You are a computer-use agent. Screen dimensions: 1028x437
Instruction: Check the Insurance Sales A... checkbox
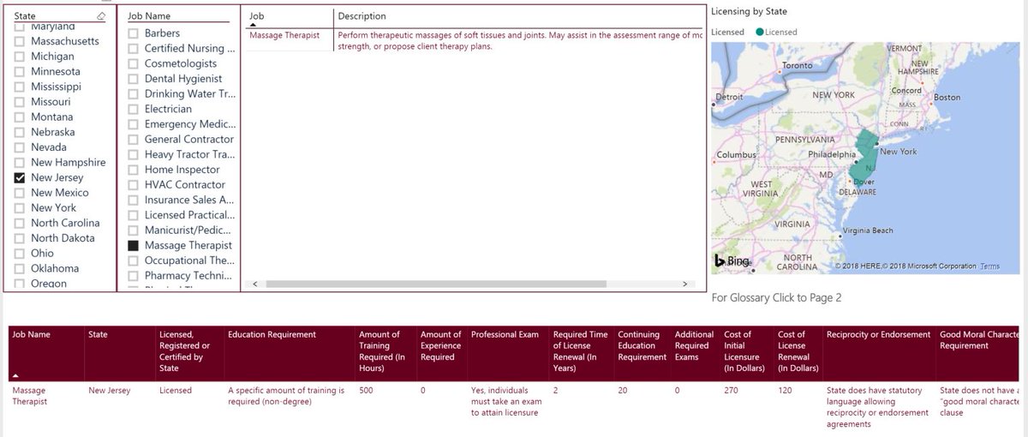click(133, 200)
